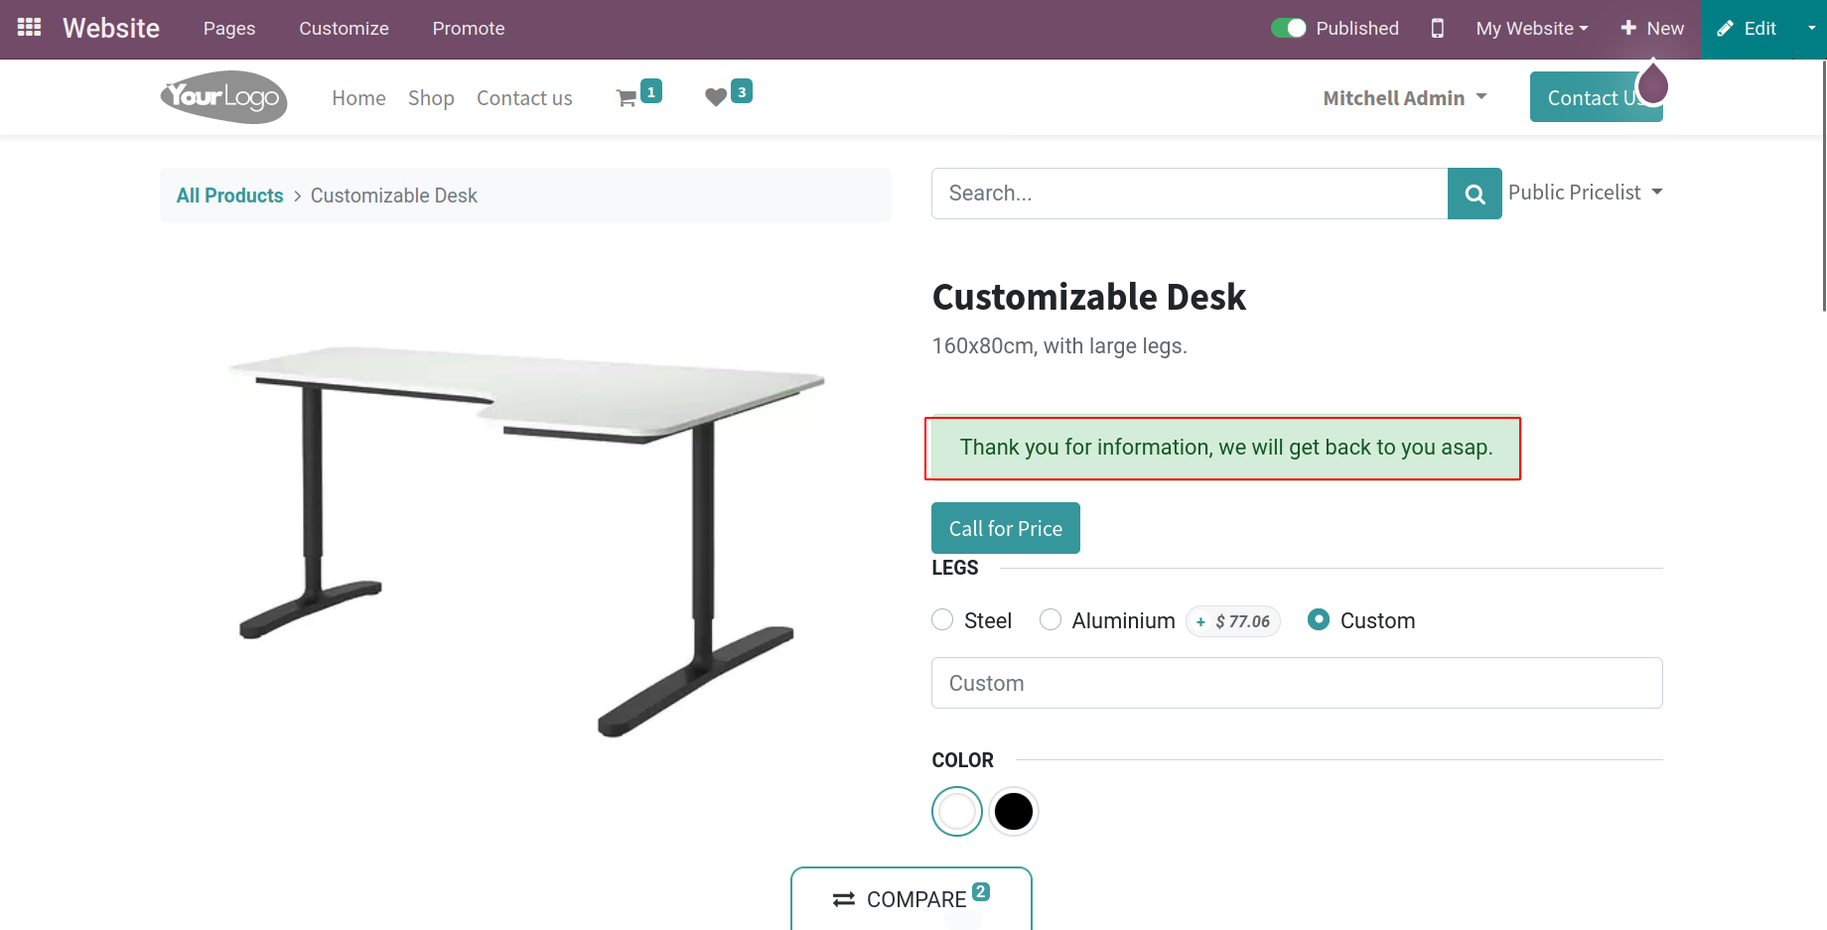Click the search magnifier button

1475,194
